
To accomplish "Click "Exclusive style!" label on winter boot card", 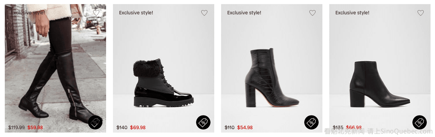I will [x=136, y=13].
